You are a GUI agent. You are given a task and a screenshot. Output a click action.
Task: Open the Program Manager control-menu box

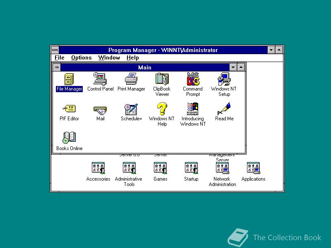coord(55,50)
